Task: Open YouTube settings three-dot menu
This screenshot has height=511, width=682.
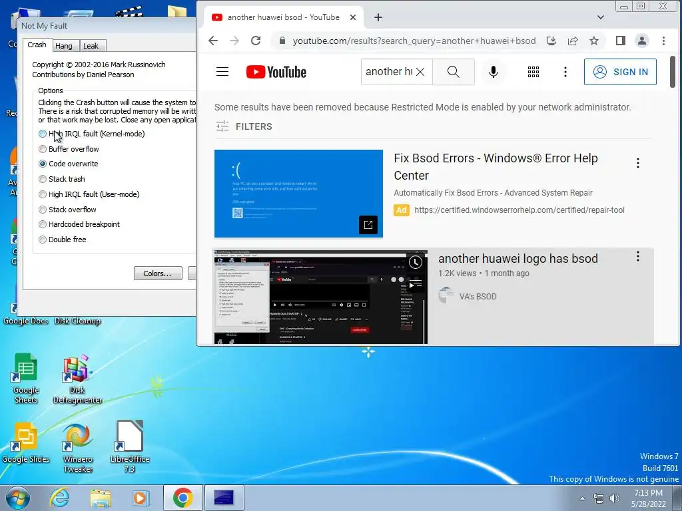Action: (565, 72)
